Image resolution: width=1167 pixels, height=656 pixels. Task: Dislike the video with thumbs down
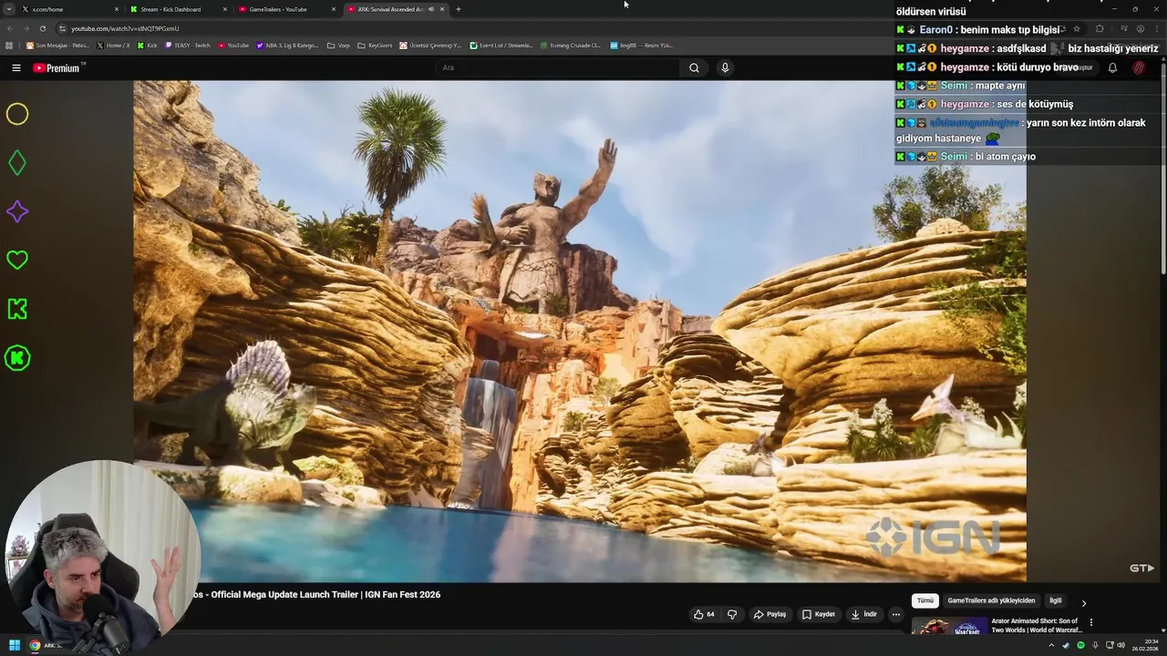tap(732, 614)
